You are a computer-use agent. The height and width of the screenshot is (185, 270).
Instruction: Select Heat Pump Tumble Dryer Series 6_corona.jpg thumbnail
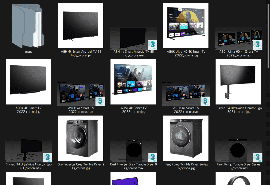pyautogui.click(x=186, y=138)
